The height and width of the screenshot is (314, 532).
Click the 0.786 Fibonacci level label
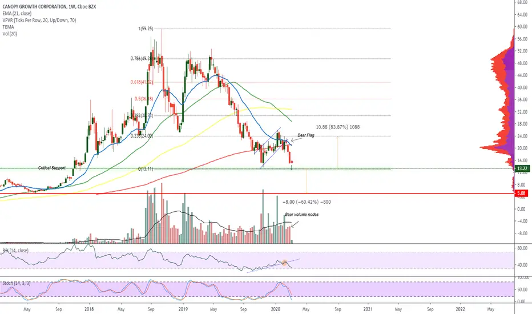(142, 58)
